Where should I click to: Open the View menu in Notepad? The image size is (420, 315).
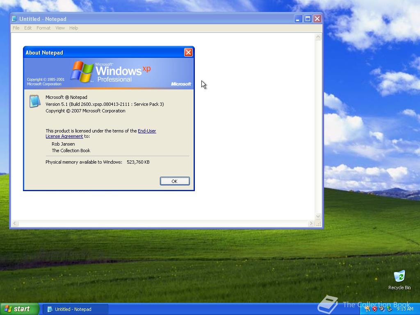60,28
